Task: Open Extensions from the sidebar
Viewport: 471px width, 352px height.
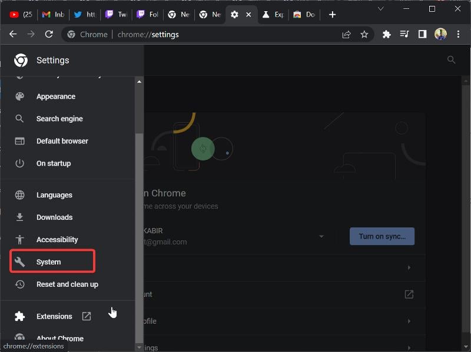Action: (54, 316)
